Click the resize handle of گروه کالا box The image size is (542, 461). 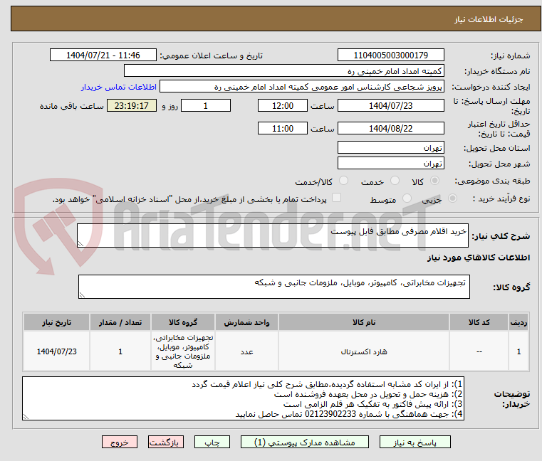[82, 295]
